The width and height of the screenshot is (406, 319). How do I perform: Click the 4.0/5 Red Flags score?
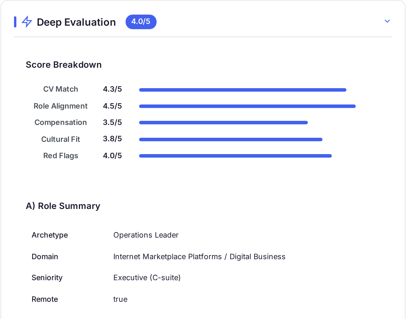[112, 156]
